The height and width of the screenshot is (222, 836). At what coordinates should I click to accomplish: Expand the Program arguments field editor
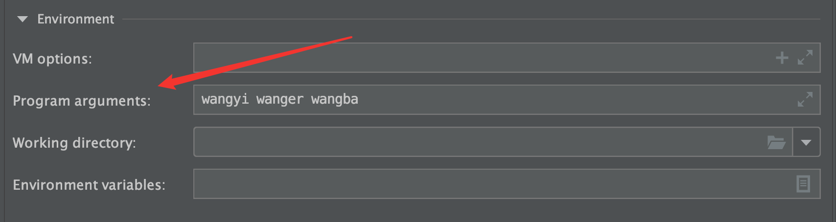tap(805, 100)
